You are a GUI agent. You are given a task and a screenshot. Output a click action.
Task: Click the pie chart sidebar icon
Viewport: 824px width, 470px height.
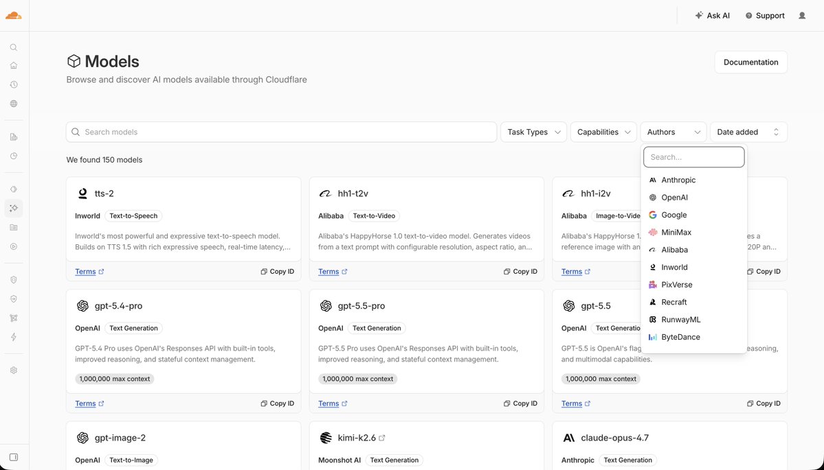(14, 156)
